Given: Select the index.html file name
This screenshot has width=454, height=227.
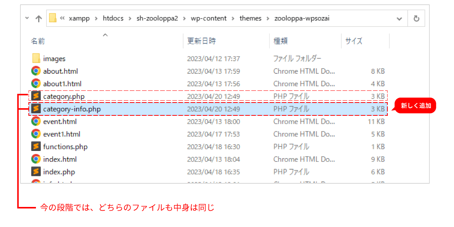Looking at the screenshot, I should (x=60, y=159).
